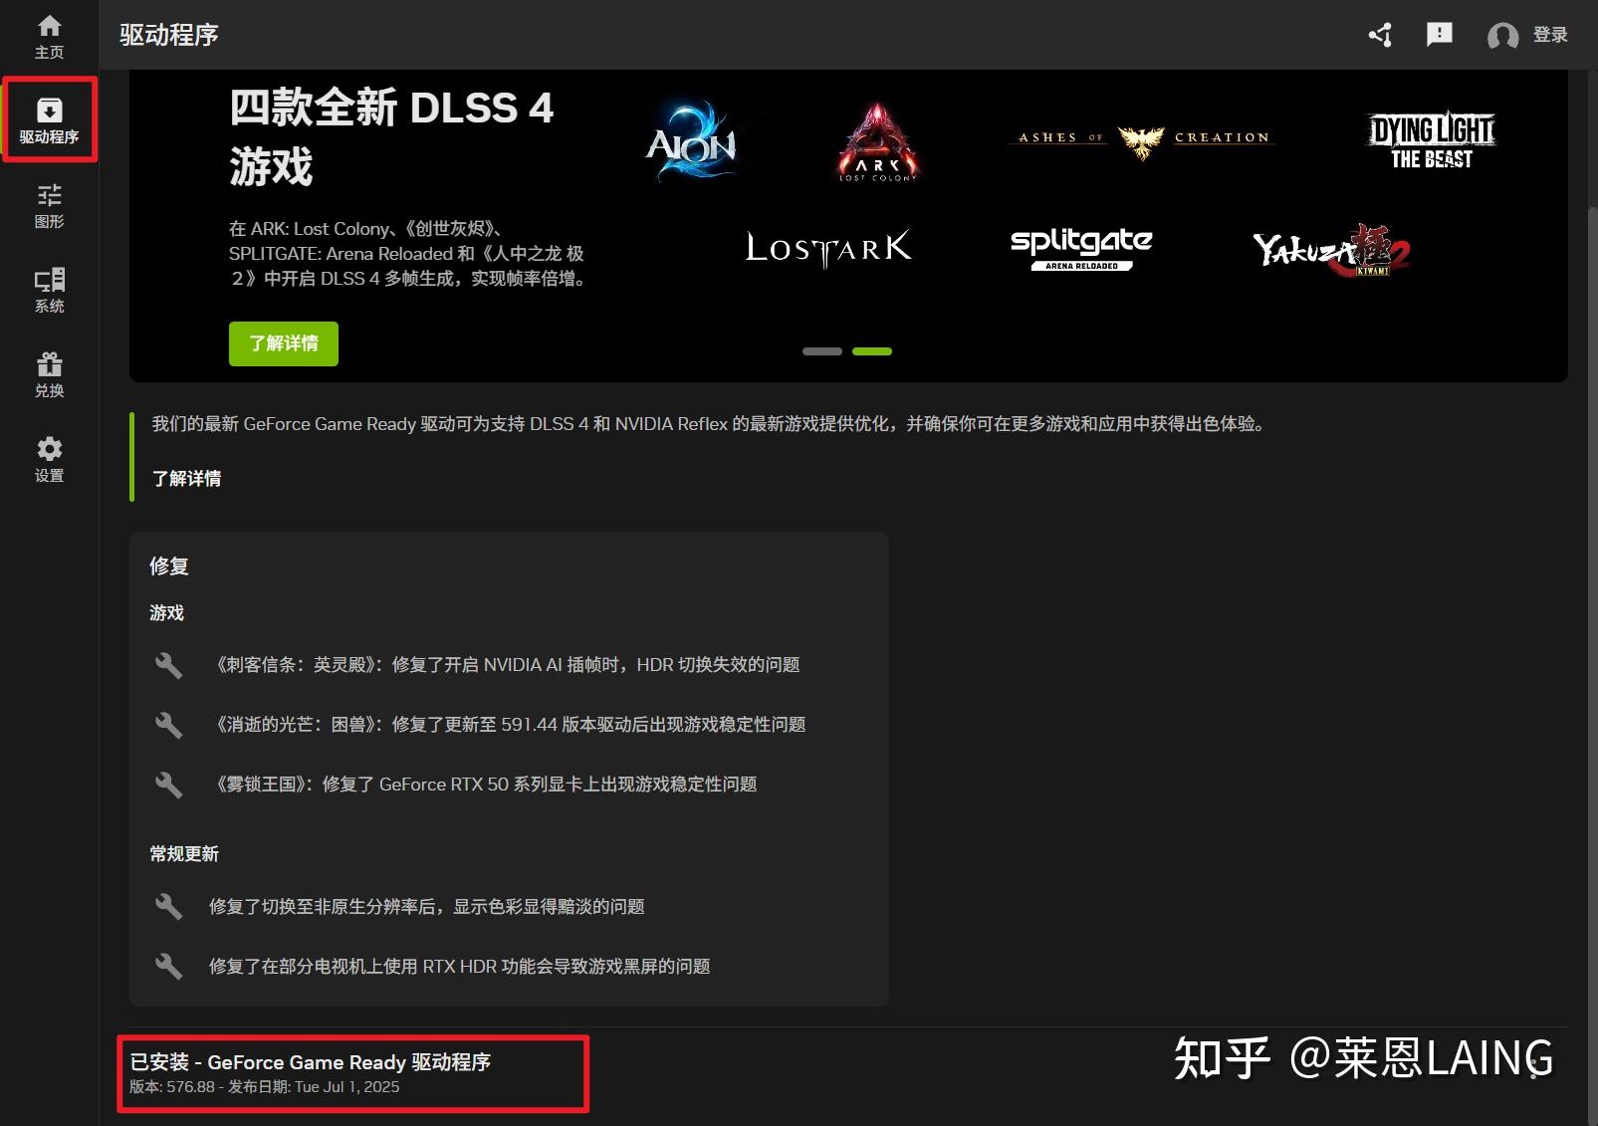The width and height of the screenshot is (1598, 1126).
Task: Select the 驱动程序 sidebar icon
Action: tap(49, 119)
